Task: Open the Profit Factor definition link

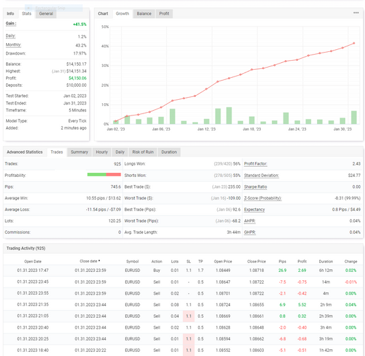Action: click(255, 164)
